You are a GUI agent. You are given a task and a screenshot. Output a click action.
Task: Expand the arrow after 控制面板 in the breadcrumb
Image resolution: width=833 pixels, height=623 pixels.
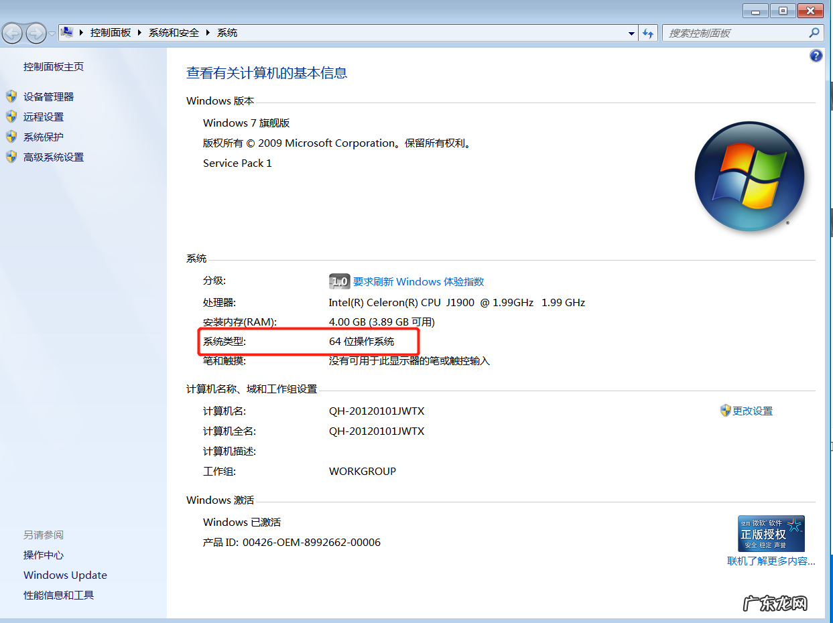140,33
